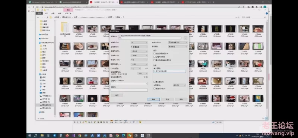Select WPS云盘 in Explorer sidebar
298x138 pixels.
pyautogui.click(x=44, y=34)
